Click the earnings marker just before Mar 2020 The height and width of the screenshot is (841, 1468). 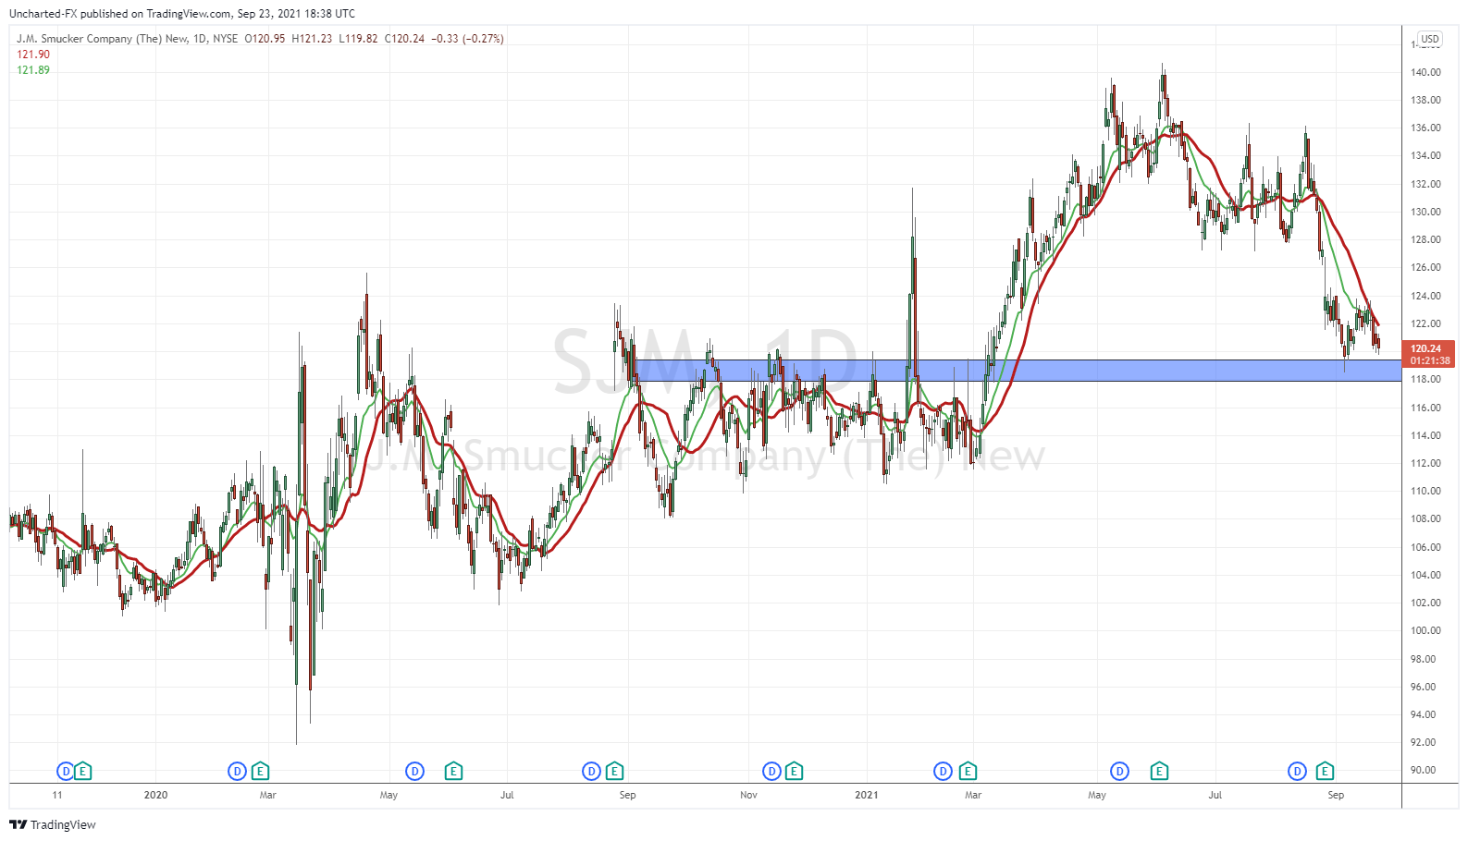pos(260,771)
